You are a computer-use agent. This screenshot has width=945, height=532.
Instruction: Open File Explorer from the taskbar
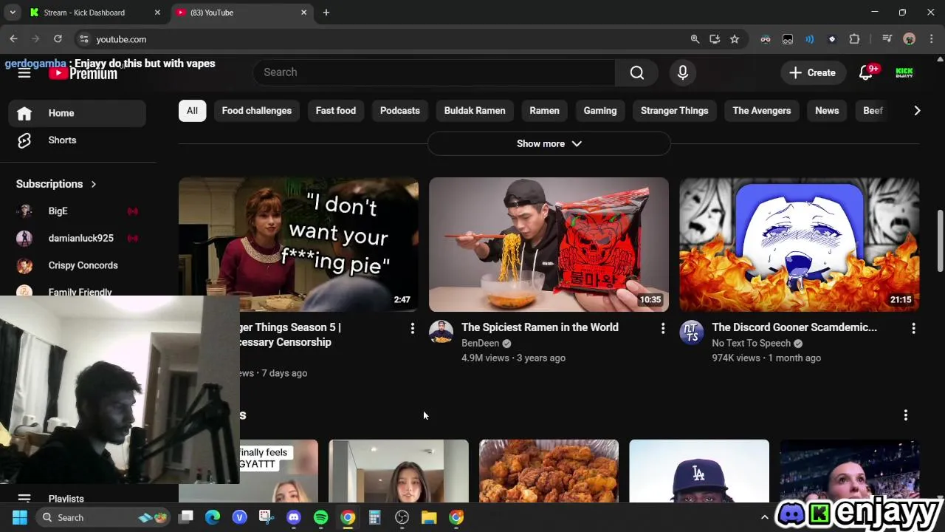(429, 518)
